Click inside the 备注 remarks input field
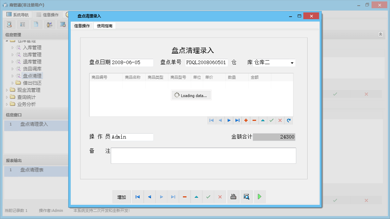This screenshot has height=219, width=390. (202, 155)
